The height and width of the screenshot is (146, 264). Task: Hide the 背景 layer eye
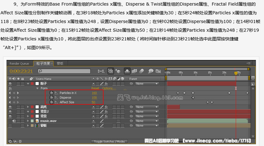click(10, 116)
